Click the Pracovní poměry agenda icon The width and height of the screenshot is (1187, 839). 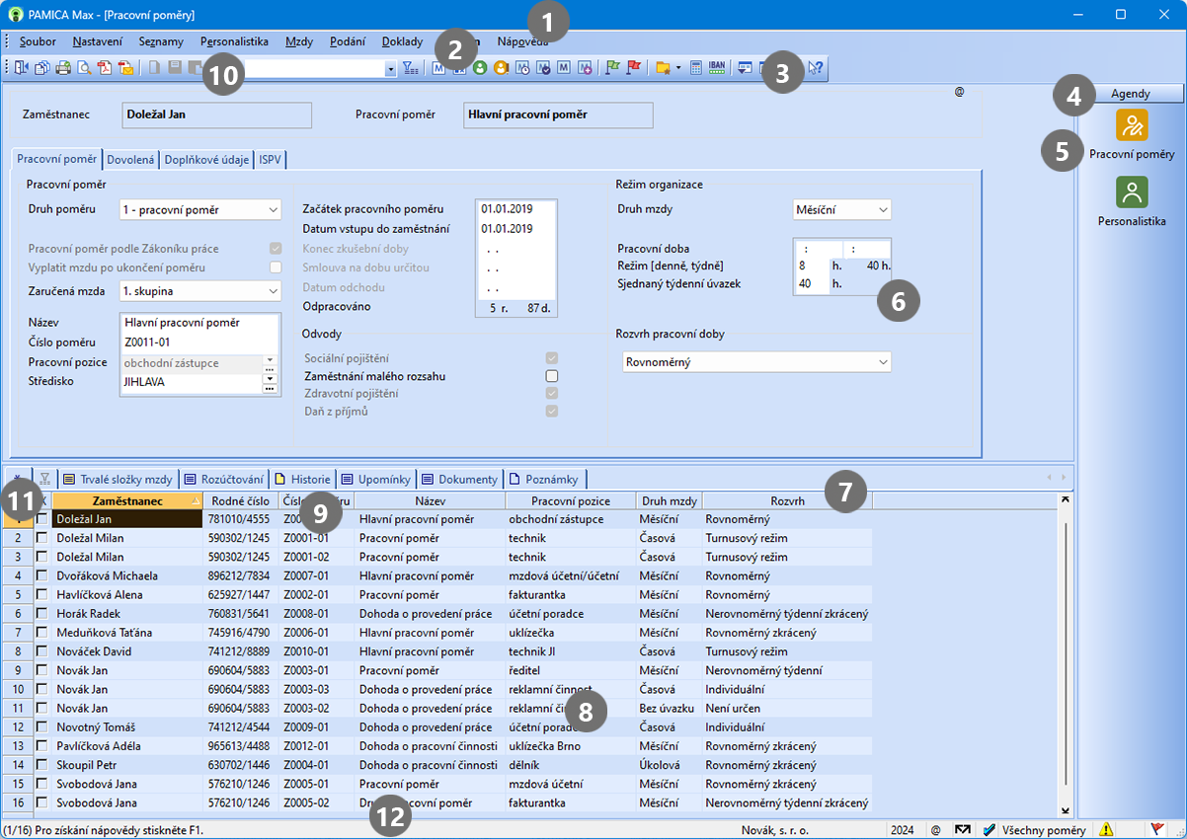(x=1132, y=124)
